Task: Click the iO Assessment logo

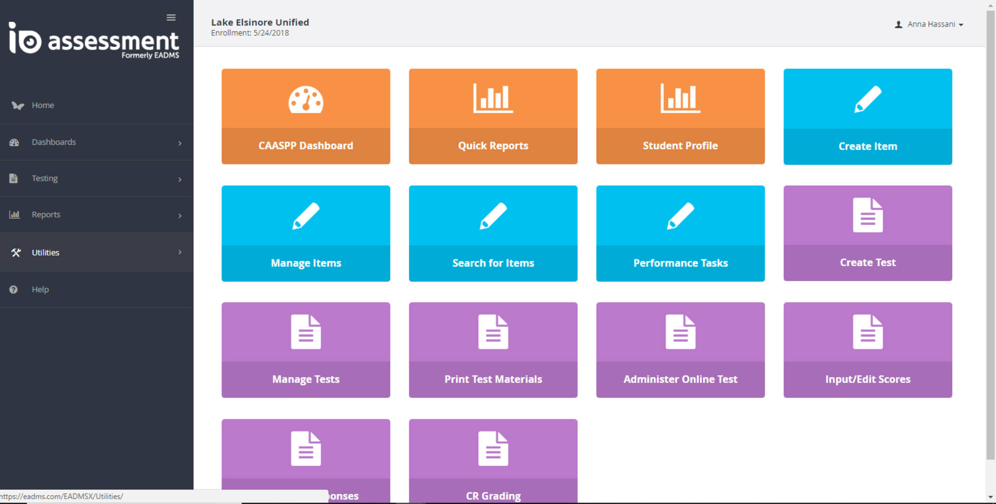Action: [94, 41]
